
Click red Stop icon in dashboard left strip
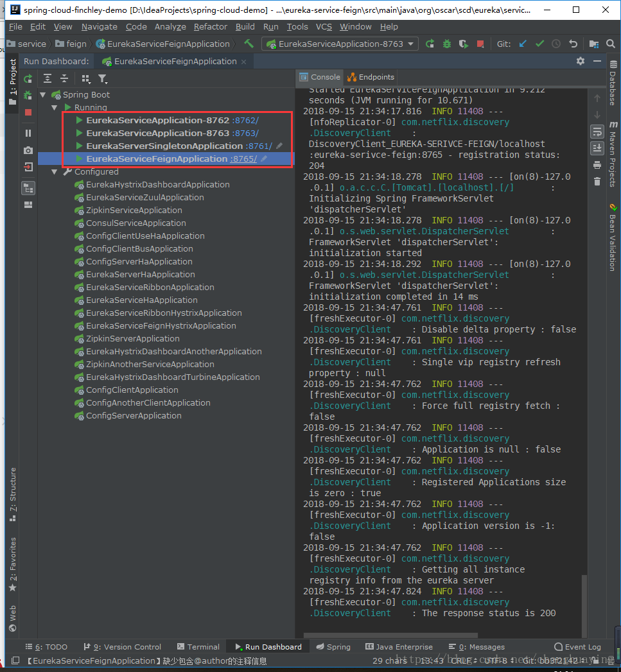(28, 112)
